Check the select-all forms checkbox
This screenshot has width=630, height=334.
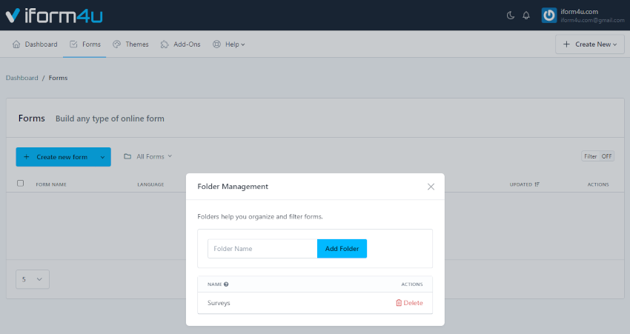[x=21, y=184]
